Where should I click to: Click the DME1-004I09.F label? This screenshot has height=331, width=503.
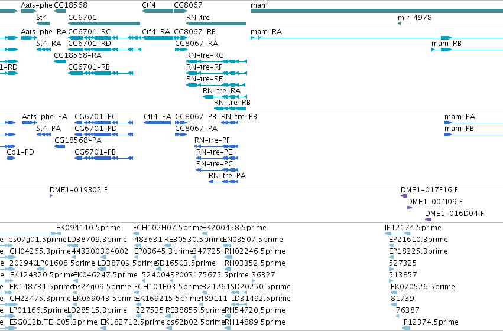click(435, 202)
